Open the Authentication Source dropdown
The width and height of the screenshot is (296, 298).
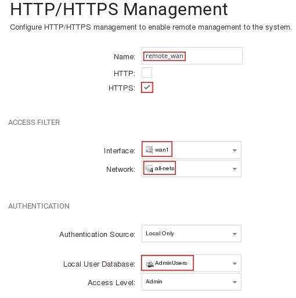(x=192, y=234)
